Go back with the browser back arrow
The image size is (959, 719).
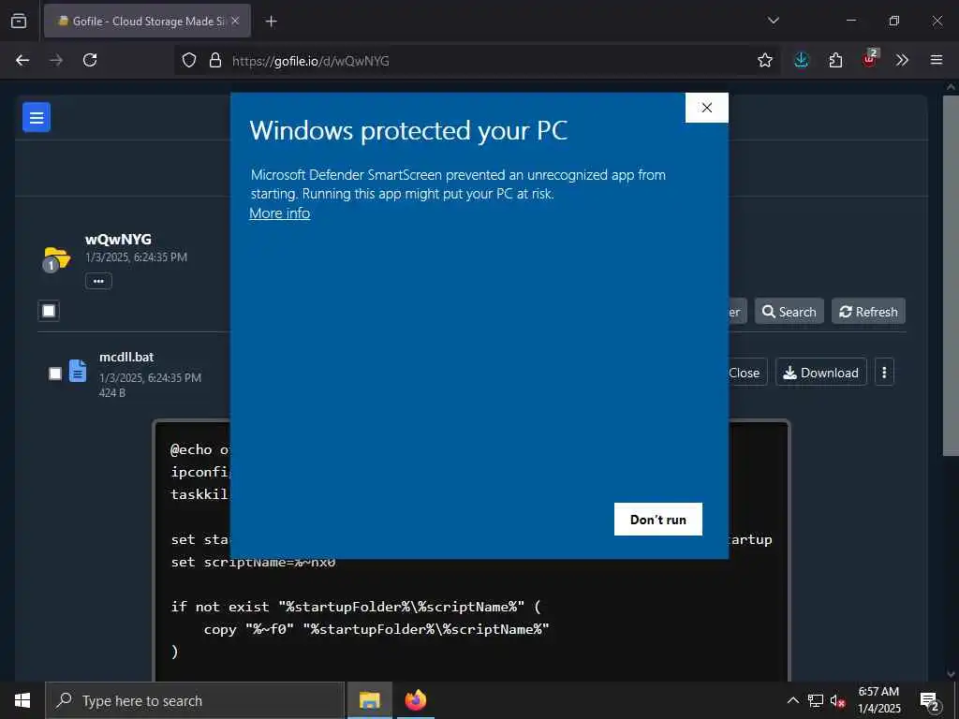coord(22,60)
